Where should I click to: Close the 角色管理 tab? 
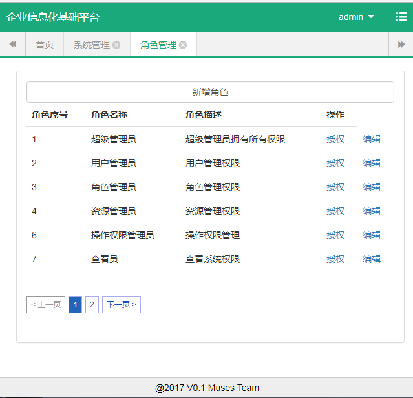point(183,45)
